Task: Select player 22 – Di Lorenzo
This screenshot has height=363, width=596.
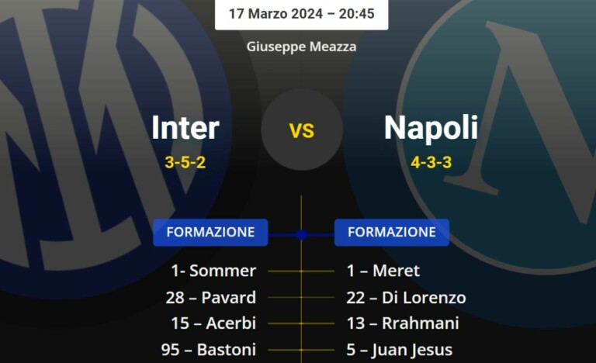Action: click(407, 297)
